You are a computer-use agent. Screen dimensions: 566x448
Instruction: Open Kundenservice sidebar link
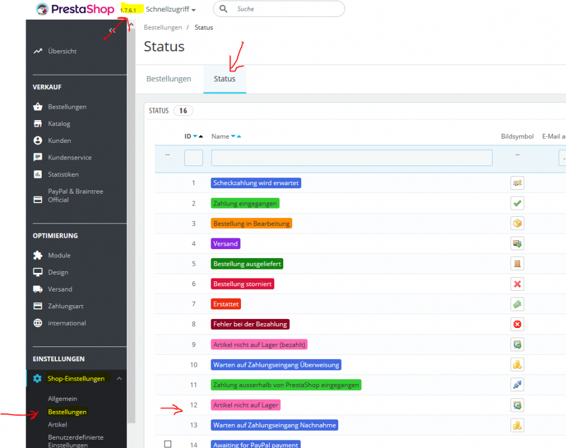point(70,157)
